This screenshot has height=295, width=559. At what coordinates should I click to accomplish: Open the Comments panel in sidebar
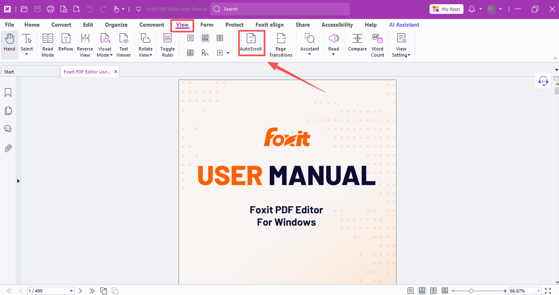(8, 129)
